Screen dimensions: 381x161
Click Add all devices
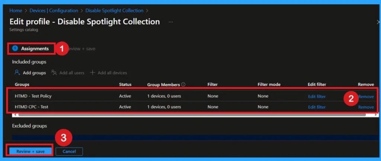[112, 73]
